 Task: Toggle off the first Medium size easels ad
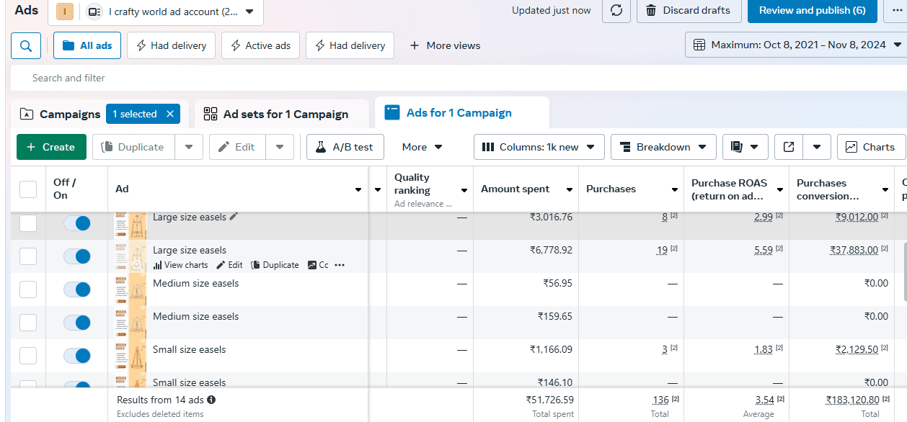click(77, 289)
